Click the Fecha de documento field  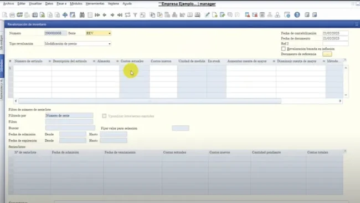(336, 38)
